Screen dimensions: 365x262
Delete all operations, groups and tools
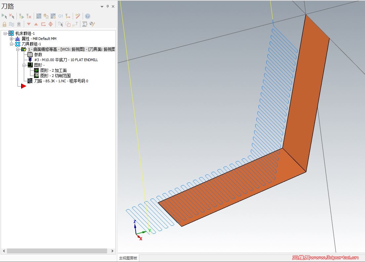[78, 16]
